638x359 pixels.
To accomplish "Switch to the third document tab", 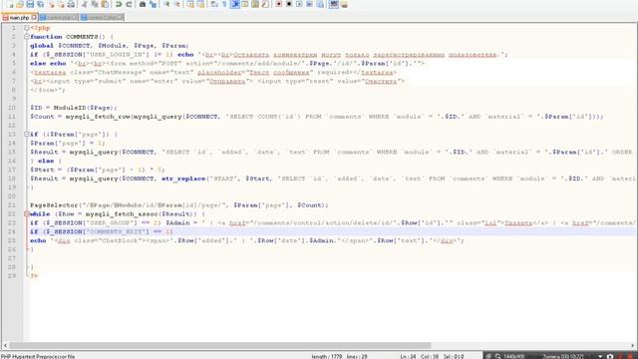I will (x=101, y=18).
